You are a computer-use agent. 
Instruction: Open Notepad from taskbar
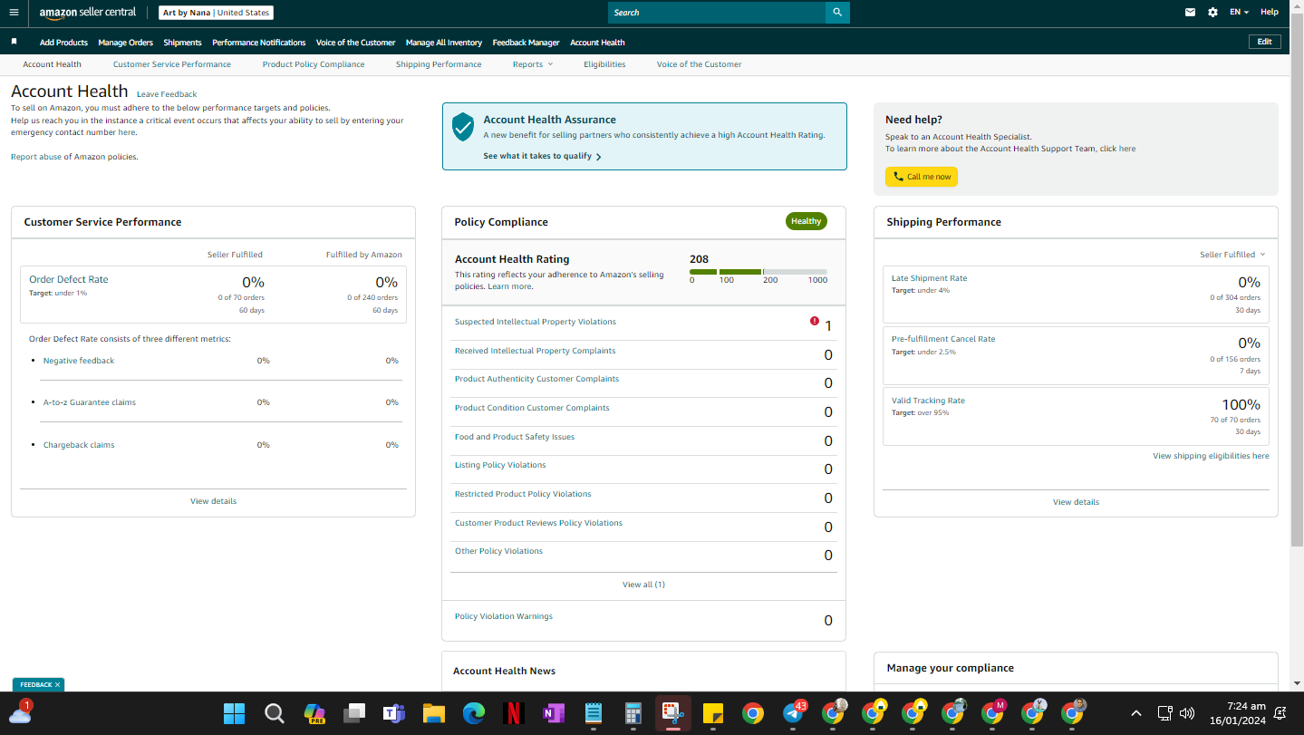tap(593, 713)
